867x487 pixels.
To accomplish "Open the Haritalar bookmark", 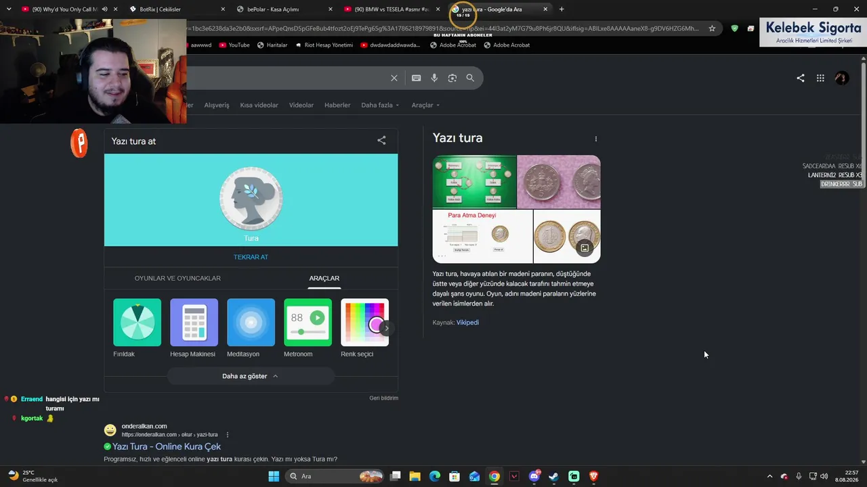I will pos(272,45).
